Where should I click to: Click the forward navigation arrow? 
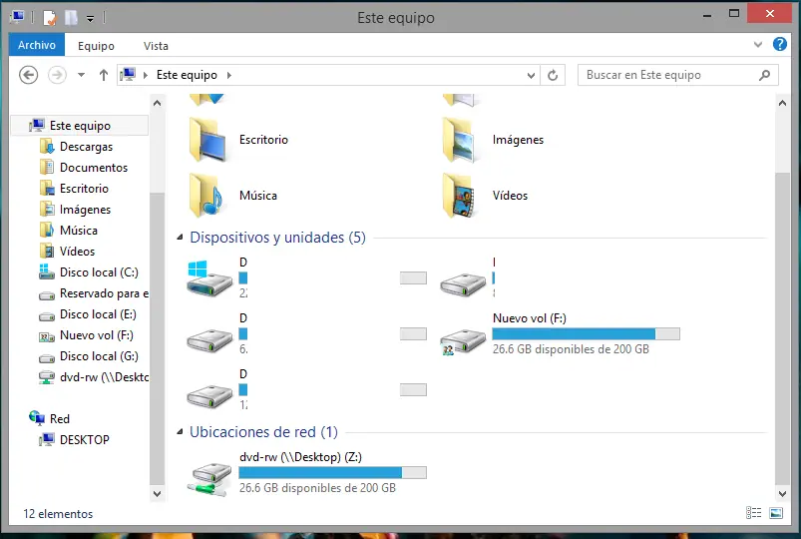click(x=57, y=75)
